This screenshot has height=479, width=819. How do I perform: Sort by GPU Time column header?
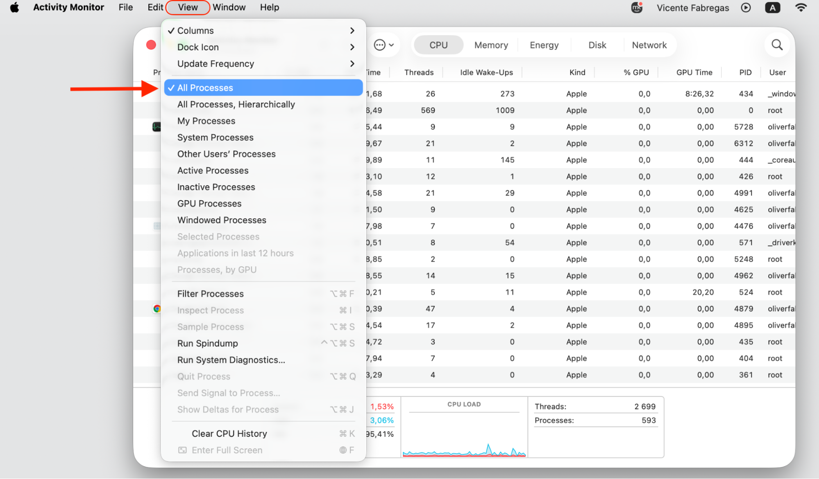[694, 72]
